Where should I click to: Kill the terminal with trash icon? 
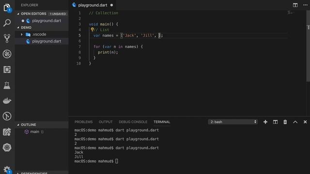pyautogui.click(x=285, y=122)
